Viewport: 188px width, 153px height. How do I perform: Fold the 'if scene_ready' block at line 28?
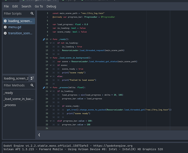click(x=50, y=106)
